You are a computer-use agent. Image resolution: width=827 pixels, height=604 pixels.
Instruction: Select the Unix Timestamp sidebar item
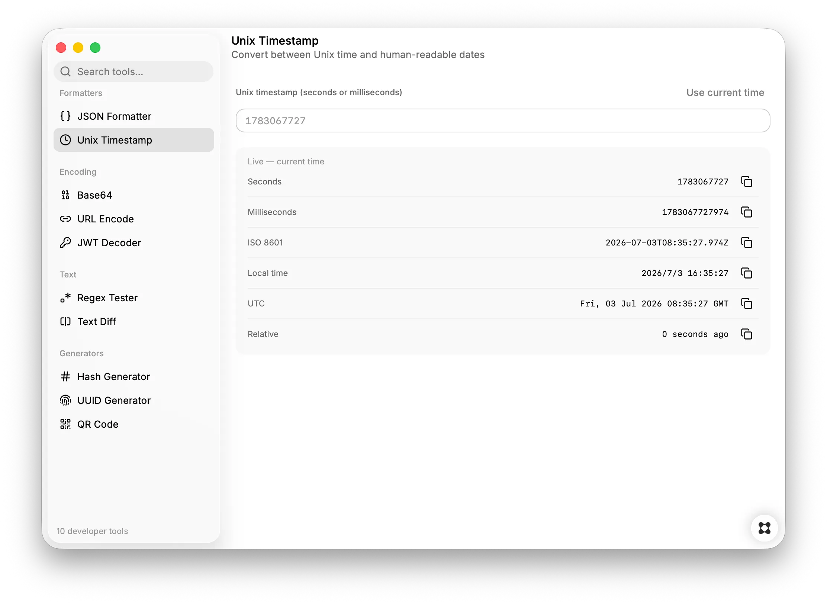point(134,140)
